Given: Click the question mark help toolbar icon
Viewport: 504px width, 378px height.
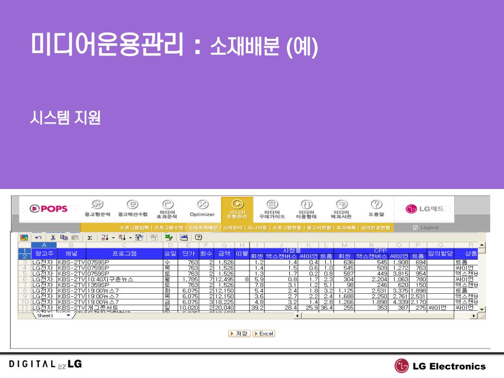Looking at the screenshot, I should [x=198, y=237].
